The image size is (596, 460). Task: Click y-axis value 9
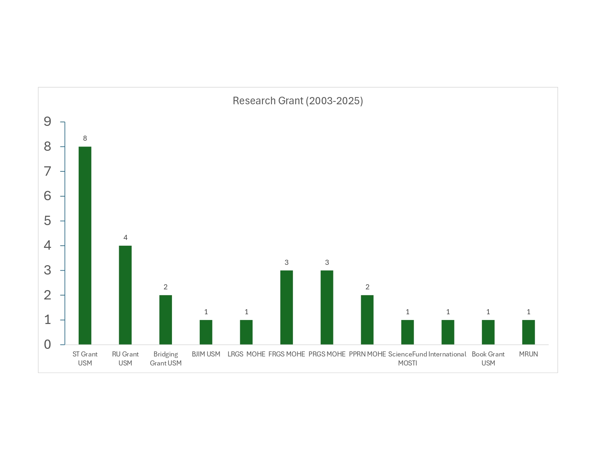[x=48, y=122]
